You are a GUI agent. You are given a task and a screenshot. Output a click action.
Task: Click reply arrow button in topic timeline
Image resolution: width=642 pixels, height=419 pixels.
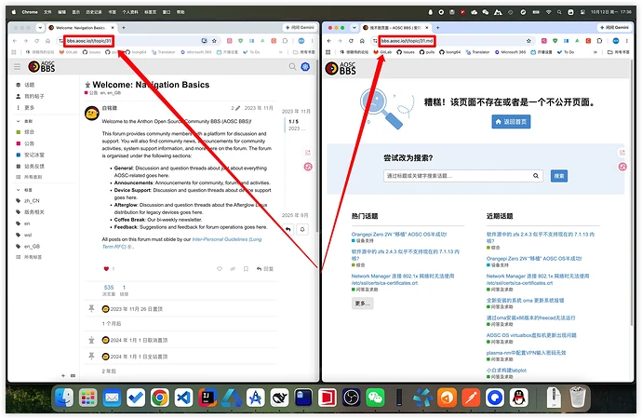(x=288, y=229)
